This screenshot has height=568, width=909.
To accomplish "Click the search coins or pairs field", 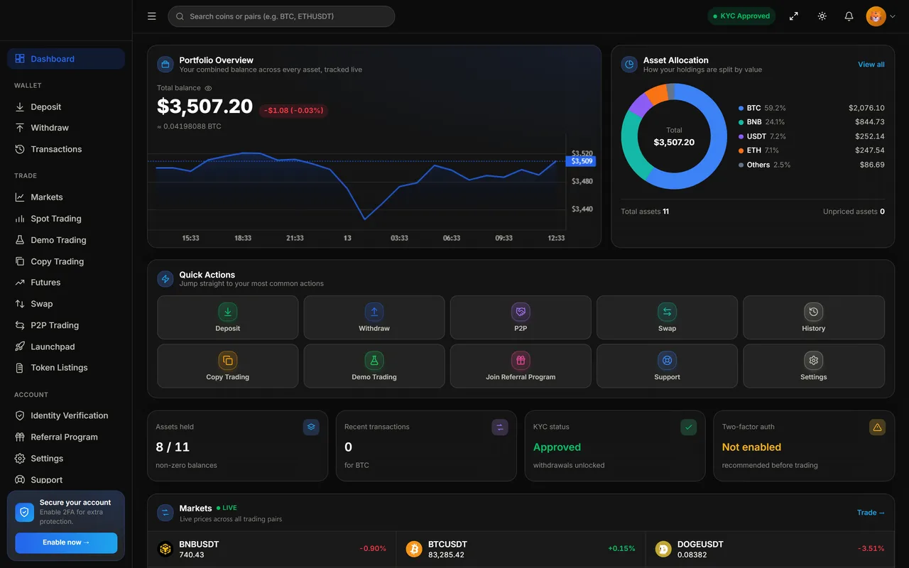I will coord(281,16).
